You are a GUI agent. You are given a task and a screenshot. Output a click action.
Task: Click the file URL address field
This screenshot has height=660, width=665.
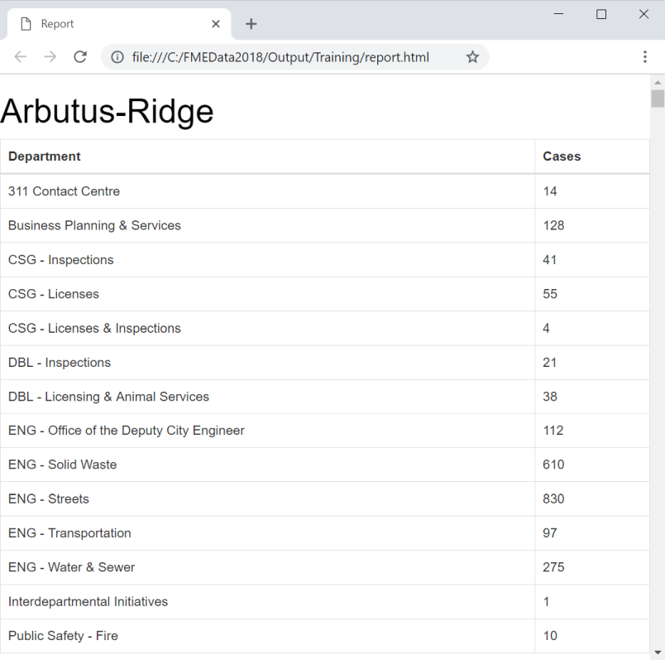click(280, 57)
